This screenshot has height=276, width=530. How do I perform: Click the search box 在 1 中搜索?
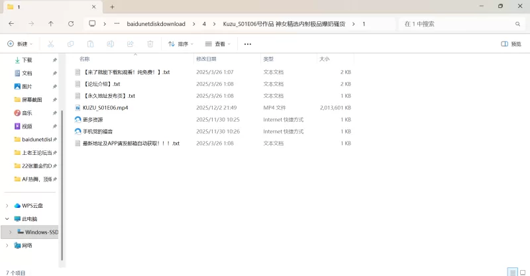(457, 24)
